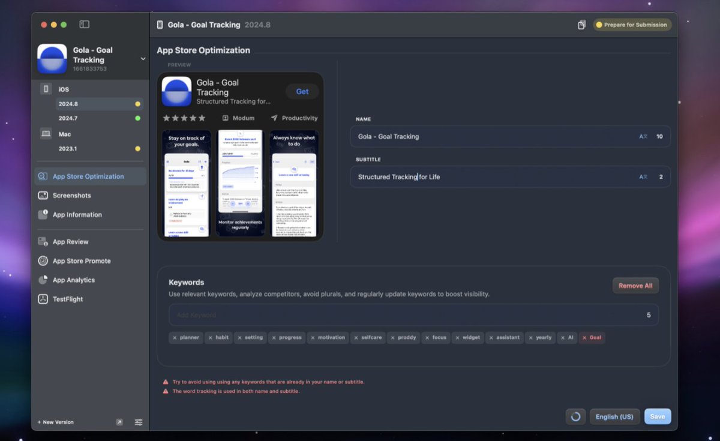Click translate icon in Name field

(643, 136)
